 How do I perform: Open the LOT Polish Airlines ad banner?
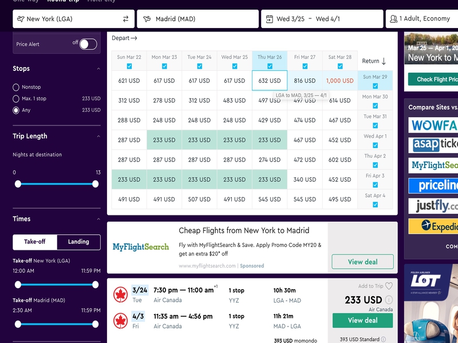point(431,304)
